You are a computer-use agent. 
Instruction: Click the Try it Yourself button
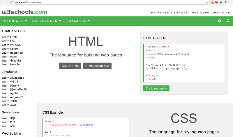tap(156, 88)
